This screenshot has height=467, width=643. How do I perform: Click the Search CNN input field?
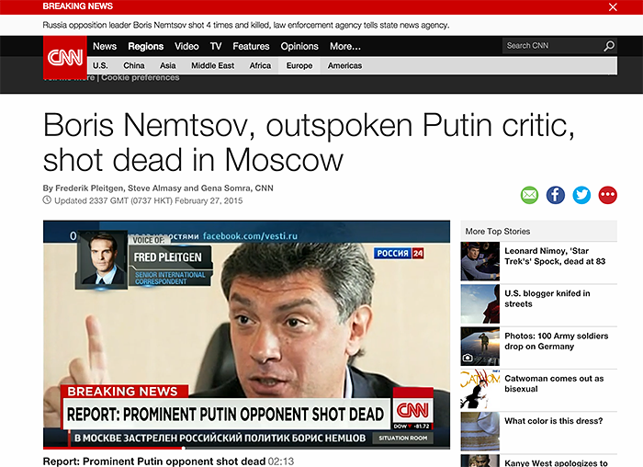coord(551,46)
